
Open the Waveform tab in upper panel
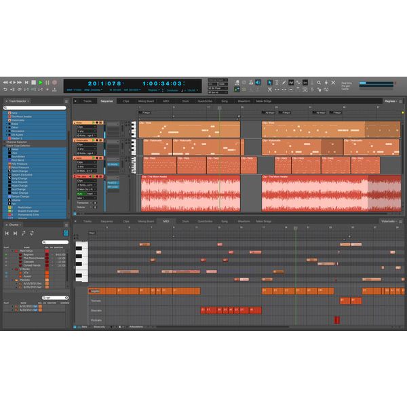(x=243, y=101)
